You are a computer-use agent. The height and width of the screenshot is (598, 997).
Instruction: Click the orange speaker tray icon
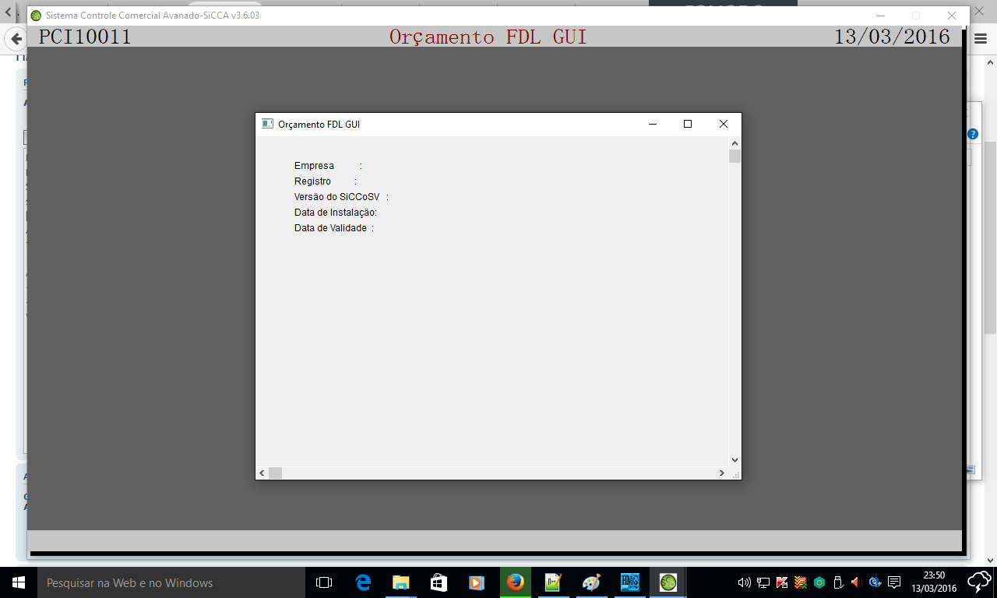(x=855, y=582)
